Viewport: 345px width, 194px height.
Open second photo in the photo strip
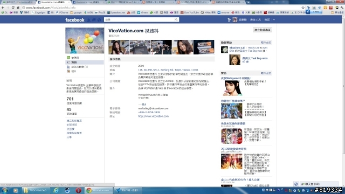[x=140, y=47]
